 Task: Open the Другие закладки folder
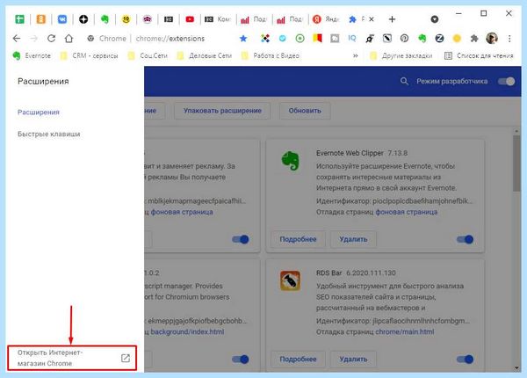click(401, 56)
